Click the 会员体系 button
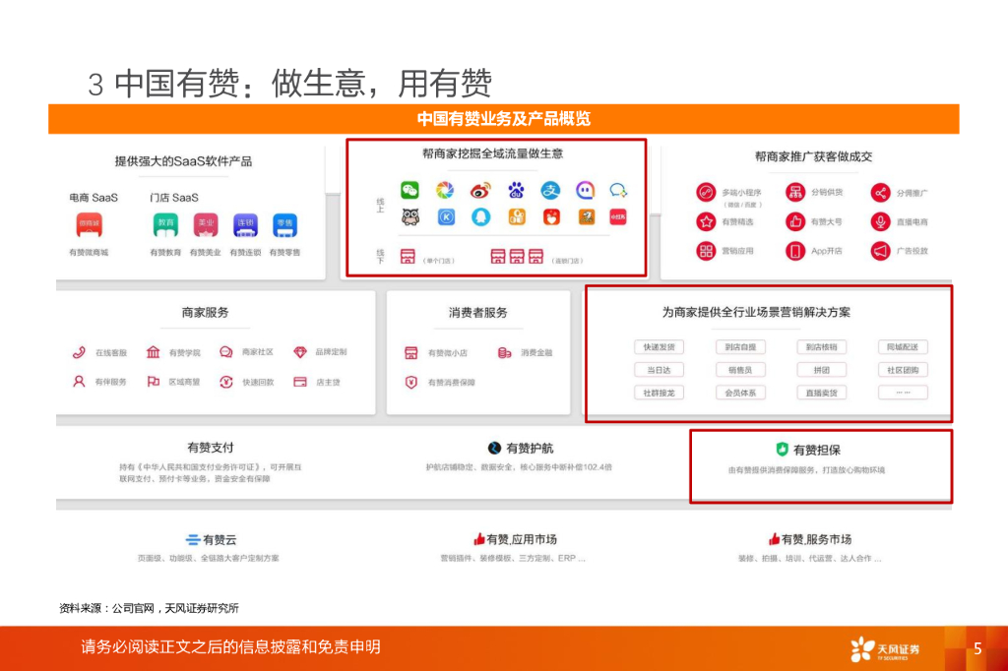 pyautogui.click(x=740, y=393)
